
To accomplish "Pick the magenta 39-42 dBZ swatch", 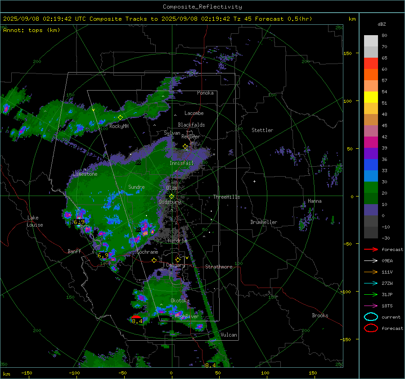I will pos(371,142).
